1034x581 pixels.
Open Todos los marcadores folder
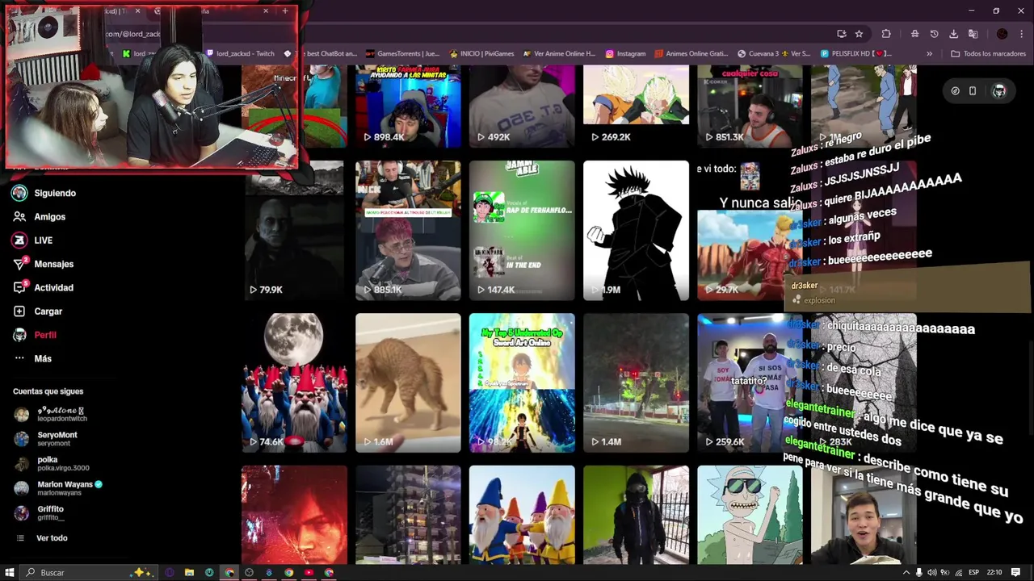coord(988,53)
